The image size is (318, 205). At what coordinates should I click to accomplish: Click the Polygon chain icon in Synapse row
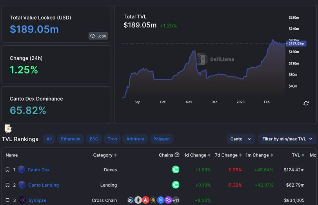pyautogui.click(x=168, y=200)
